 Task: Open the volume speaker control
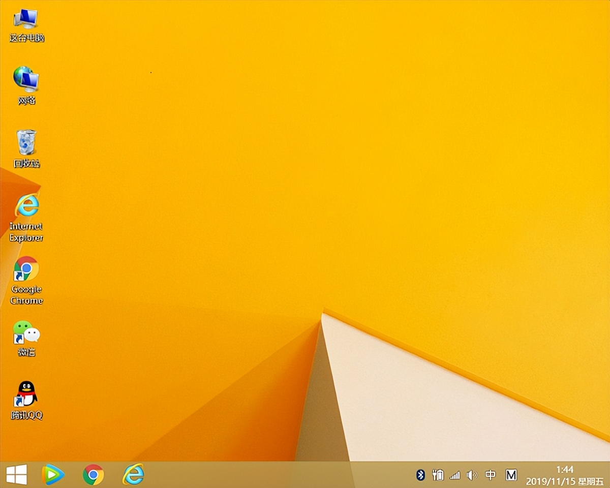click(x=472, y=475)
